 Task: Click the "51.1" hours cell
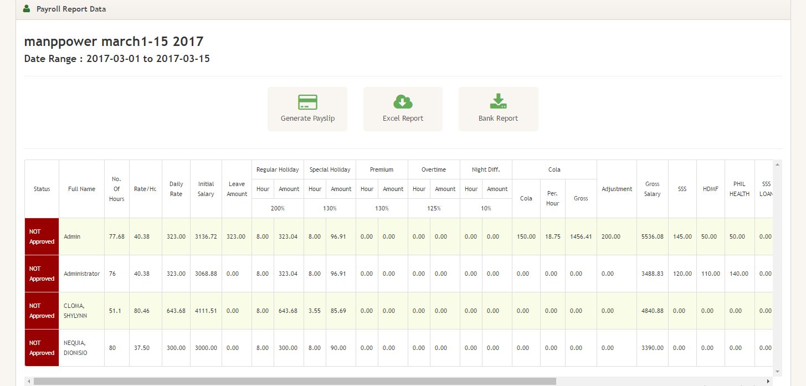pyautogui.click(x=117, y=311)
